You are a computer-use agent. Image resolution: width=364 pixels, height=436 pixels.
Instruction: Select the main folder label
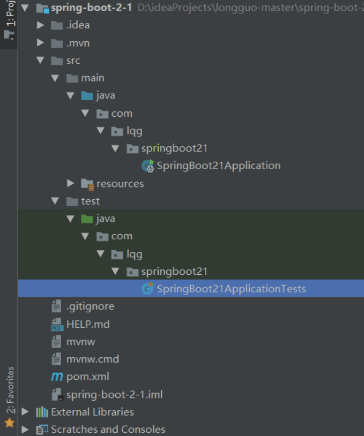pos(93,78)
